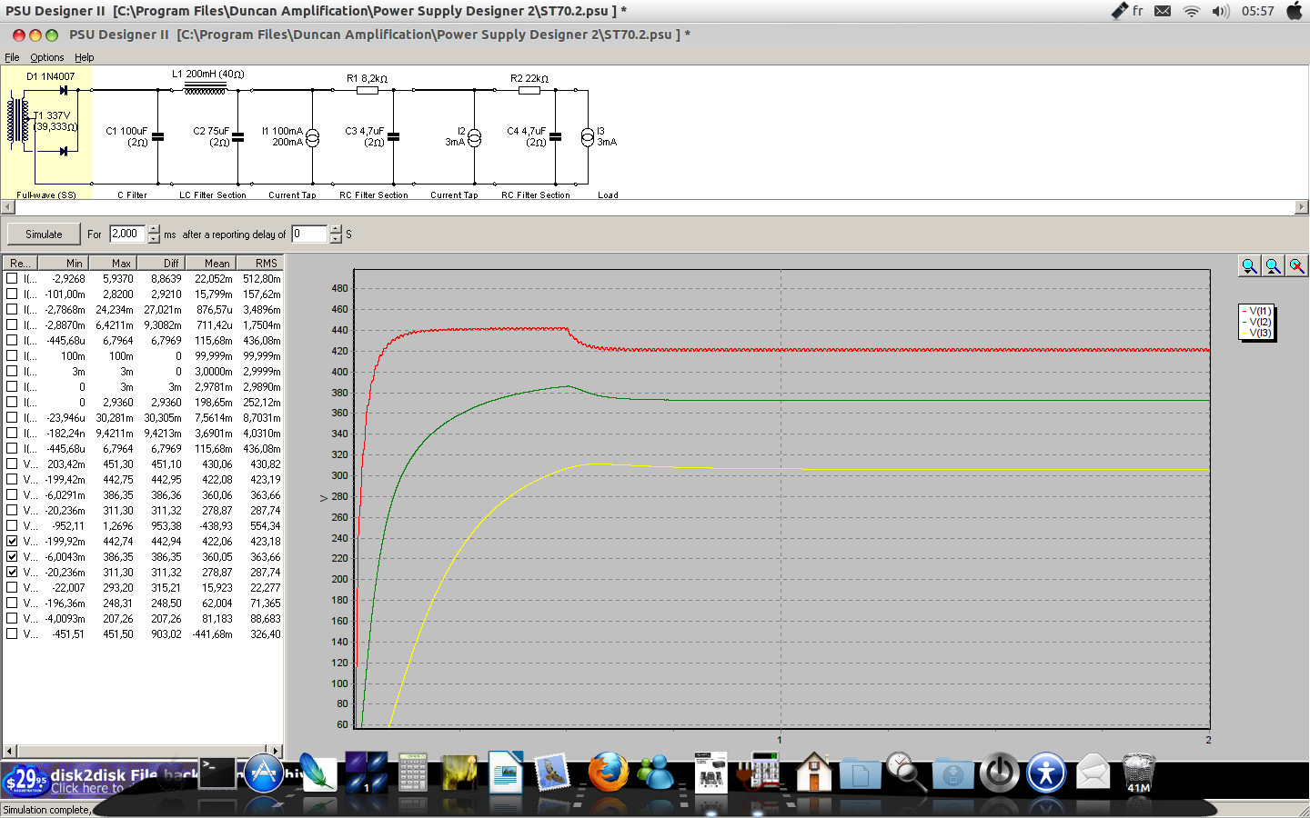Select the R2 22kΩ resistor symbol

pos(529,90)
